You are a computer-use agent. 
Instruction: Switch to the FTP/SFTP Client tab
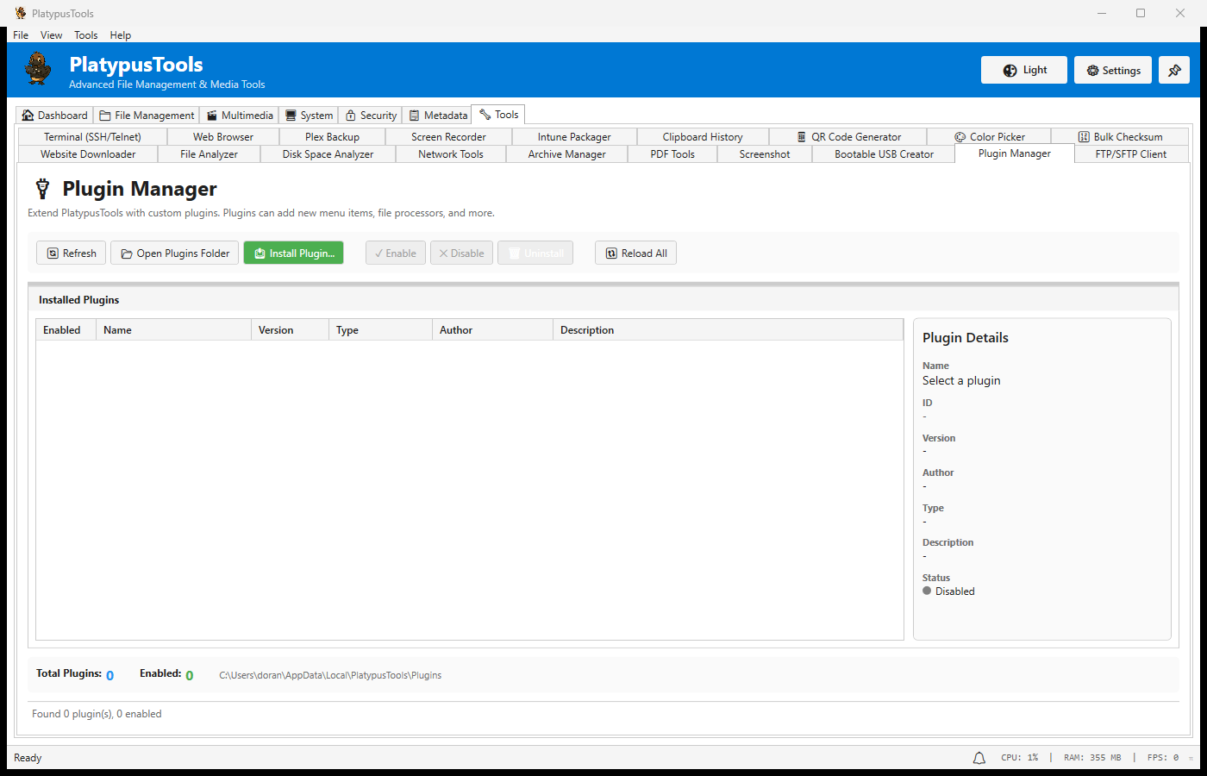[1131, 153]
